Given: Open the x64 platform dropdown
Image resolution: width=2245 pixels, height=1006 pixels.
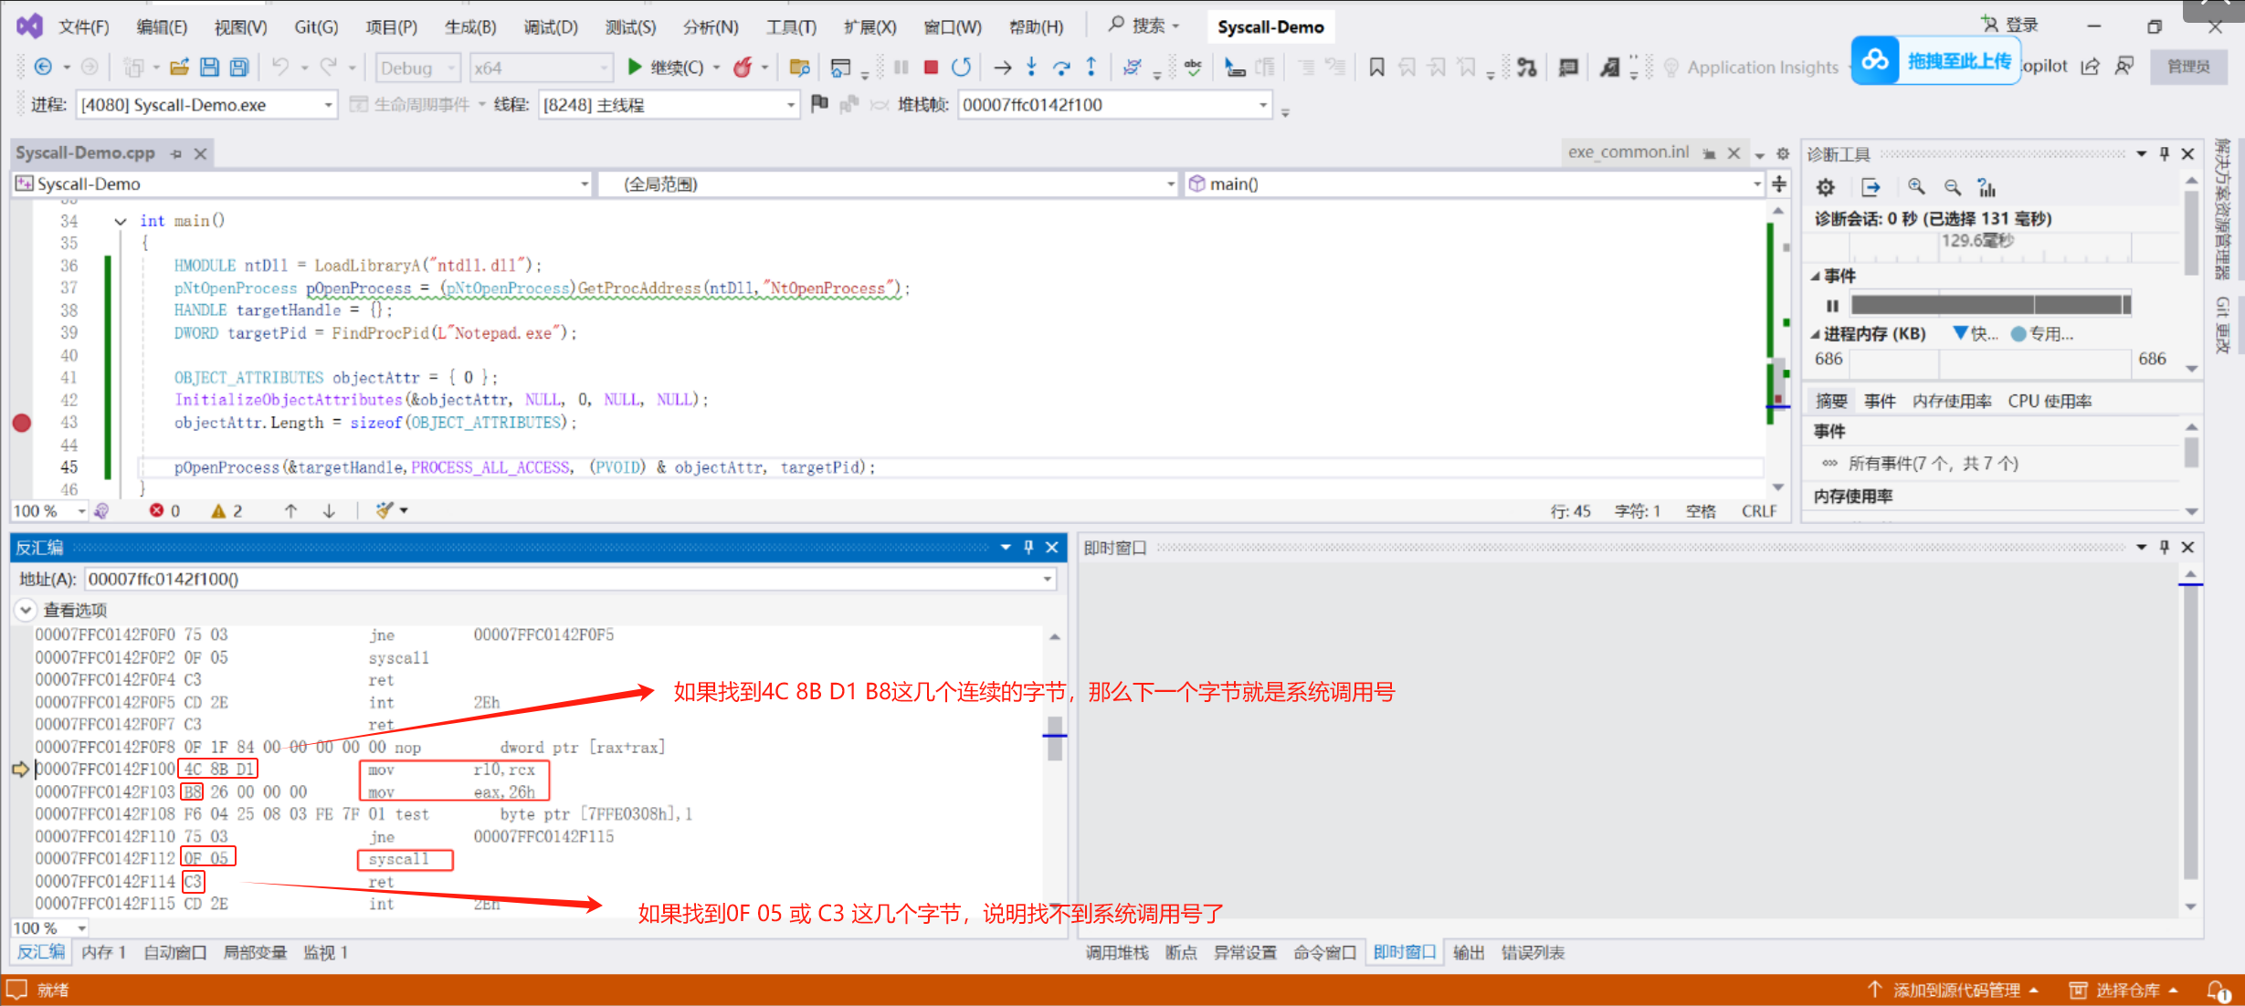Looking at the screenshot, I should (542, 68).
